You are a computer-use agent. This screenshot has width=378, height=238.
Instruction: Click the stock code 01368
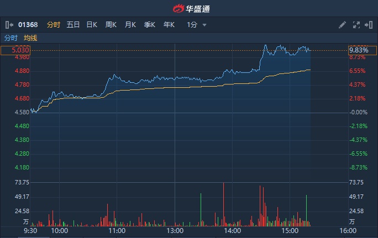pyautogui.click(x=28, y=25)
